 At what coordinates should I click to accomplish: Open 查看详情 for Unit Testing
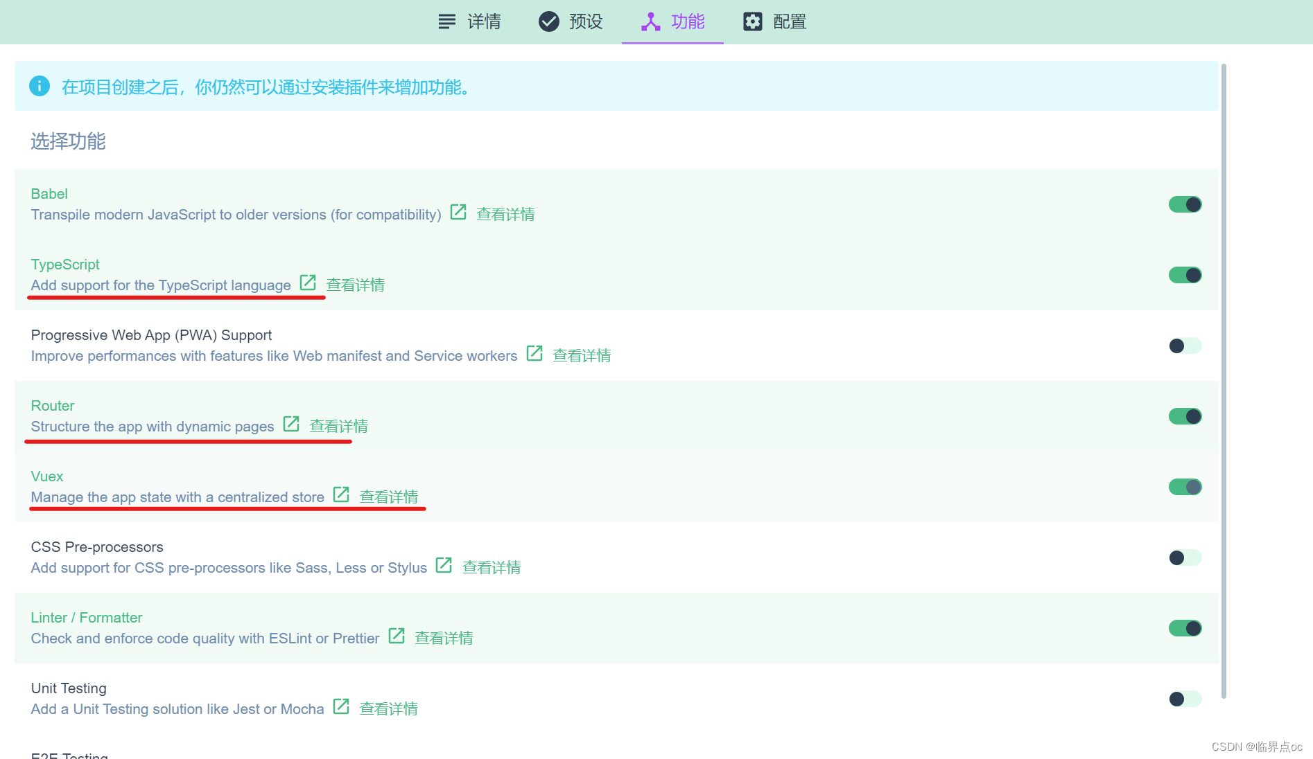pos(388,709)
